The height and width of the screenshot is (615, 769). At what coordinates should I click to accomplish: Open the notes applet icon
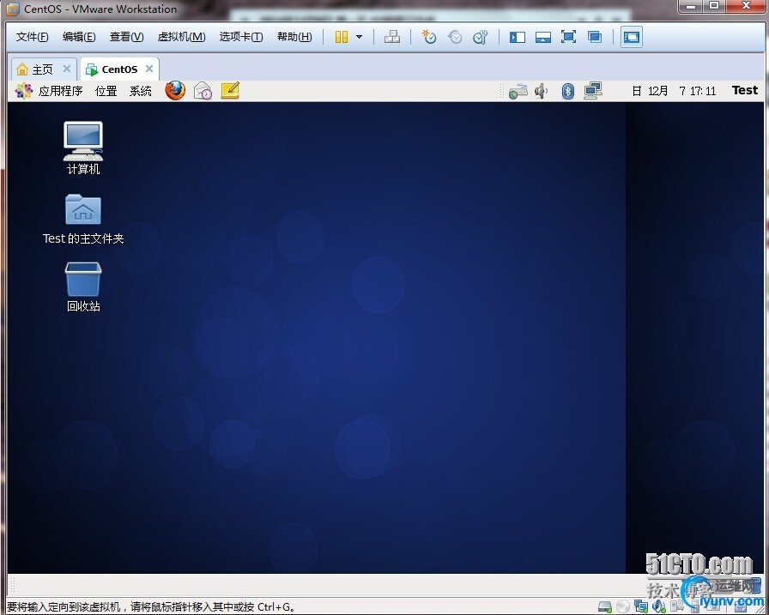[230, 91]
